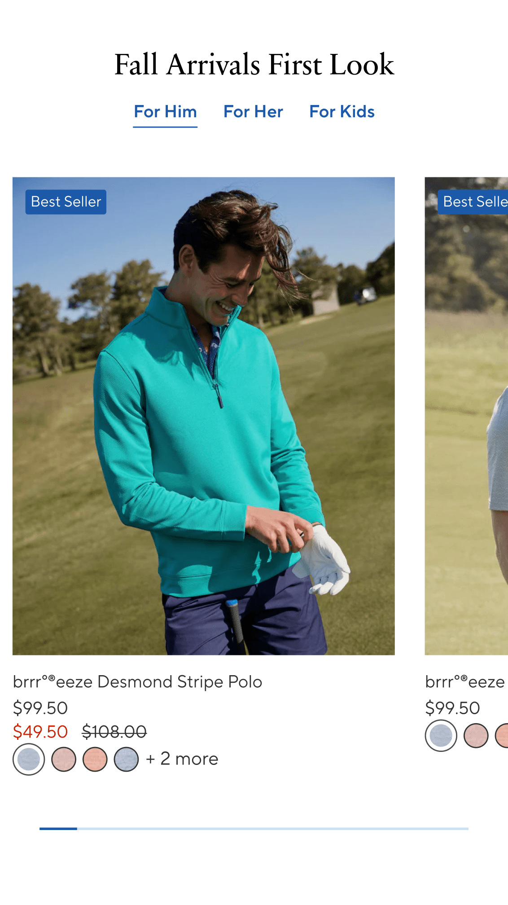Viewport: 508px width, 905px height.
Task: Click the $49.50 sale price
Action: [40, 732]
